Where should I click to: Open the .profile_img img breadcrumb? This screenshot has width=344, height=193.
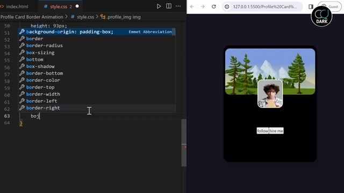coord(120,17)
